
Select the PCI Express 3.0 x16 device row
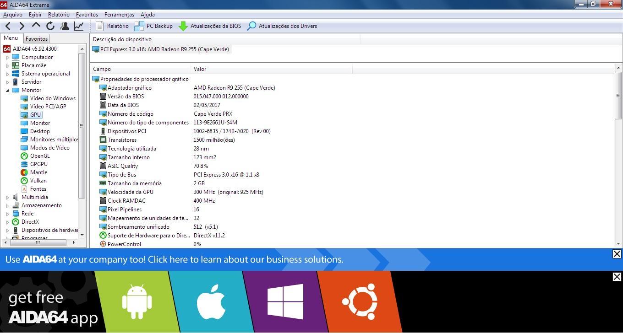pyautogui.click(x=161, y=49)
